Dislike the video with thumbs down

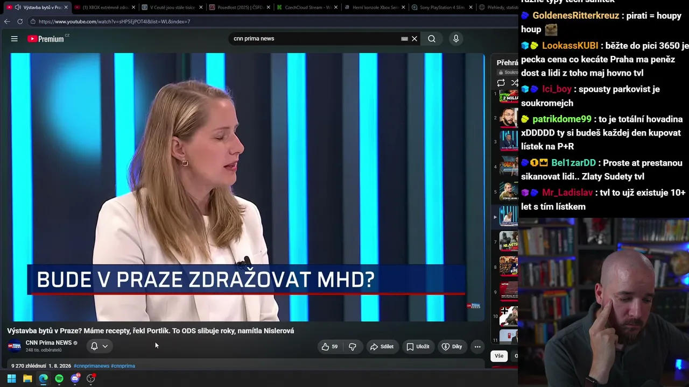coord(353,347)
